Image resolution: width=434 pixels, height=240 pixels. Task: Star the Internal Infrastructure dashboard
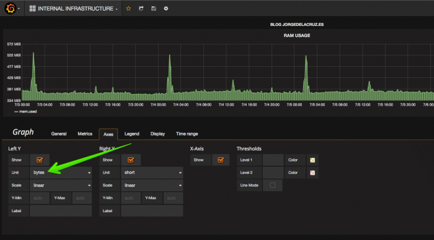point(128,9)
